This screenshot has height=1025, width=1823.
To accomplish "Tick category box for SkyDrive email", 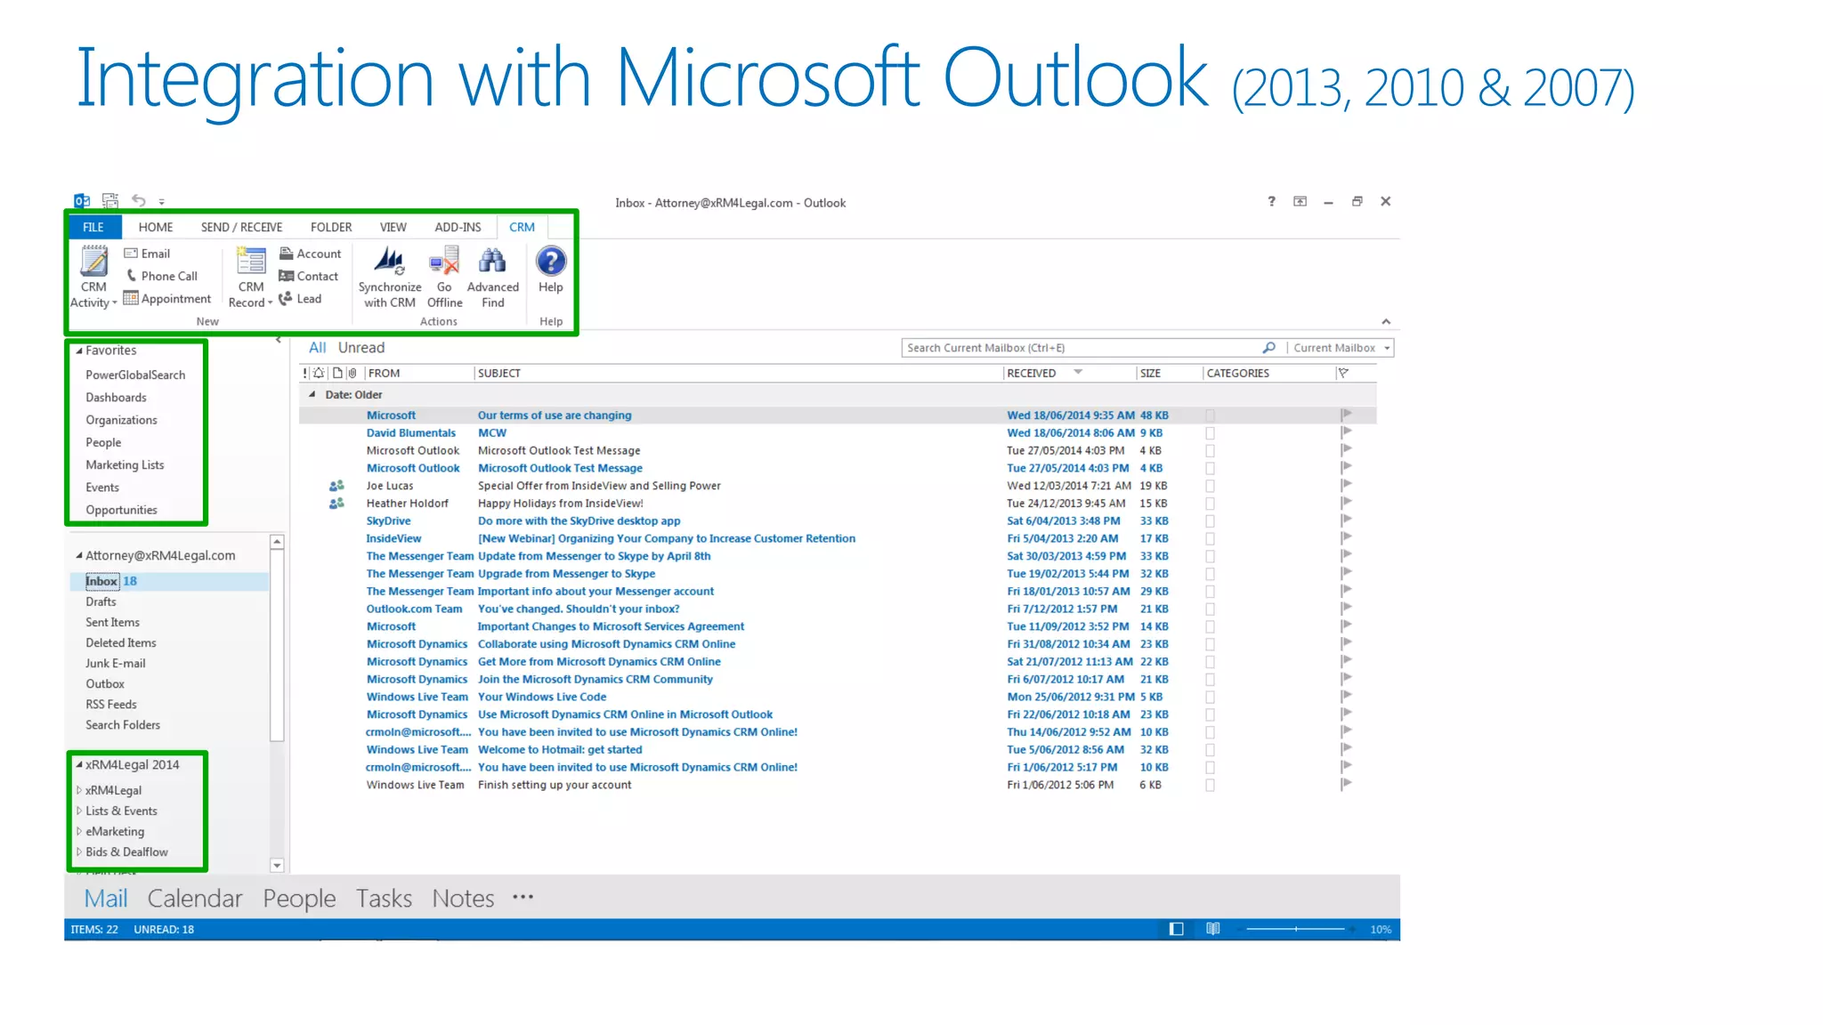I will pos(1210,521).
